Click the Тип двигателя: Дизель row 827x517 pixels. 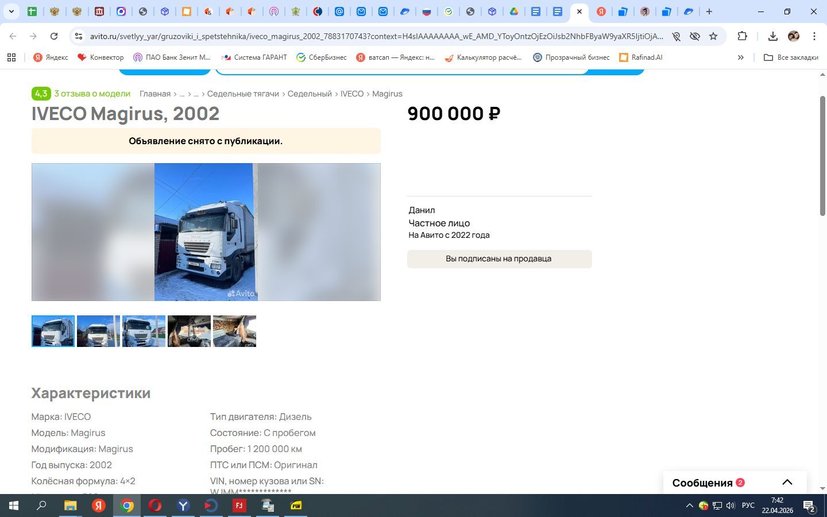tap(261, 416)
